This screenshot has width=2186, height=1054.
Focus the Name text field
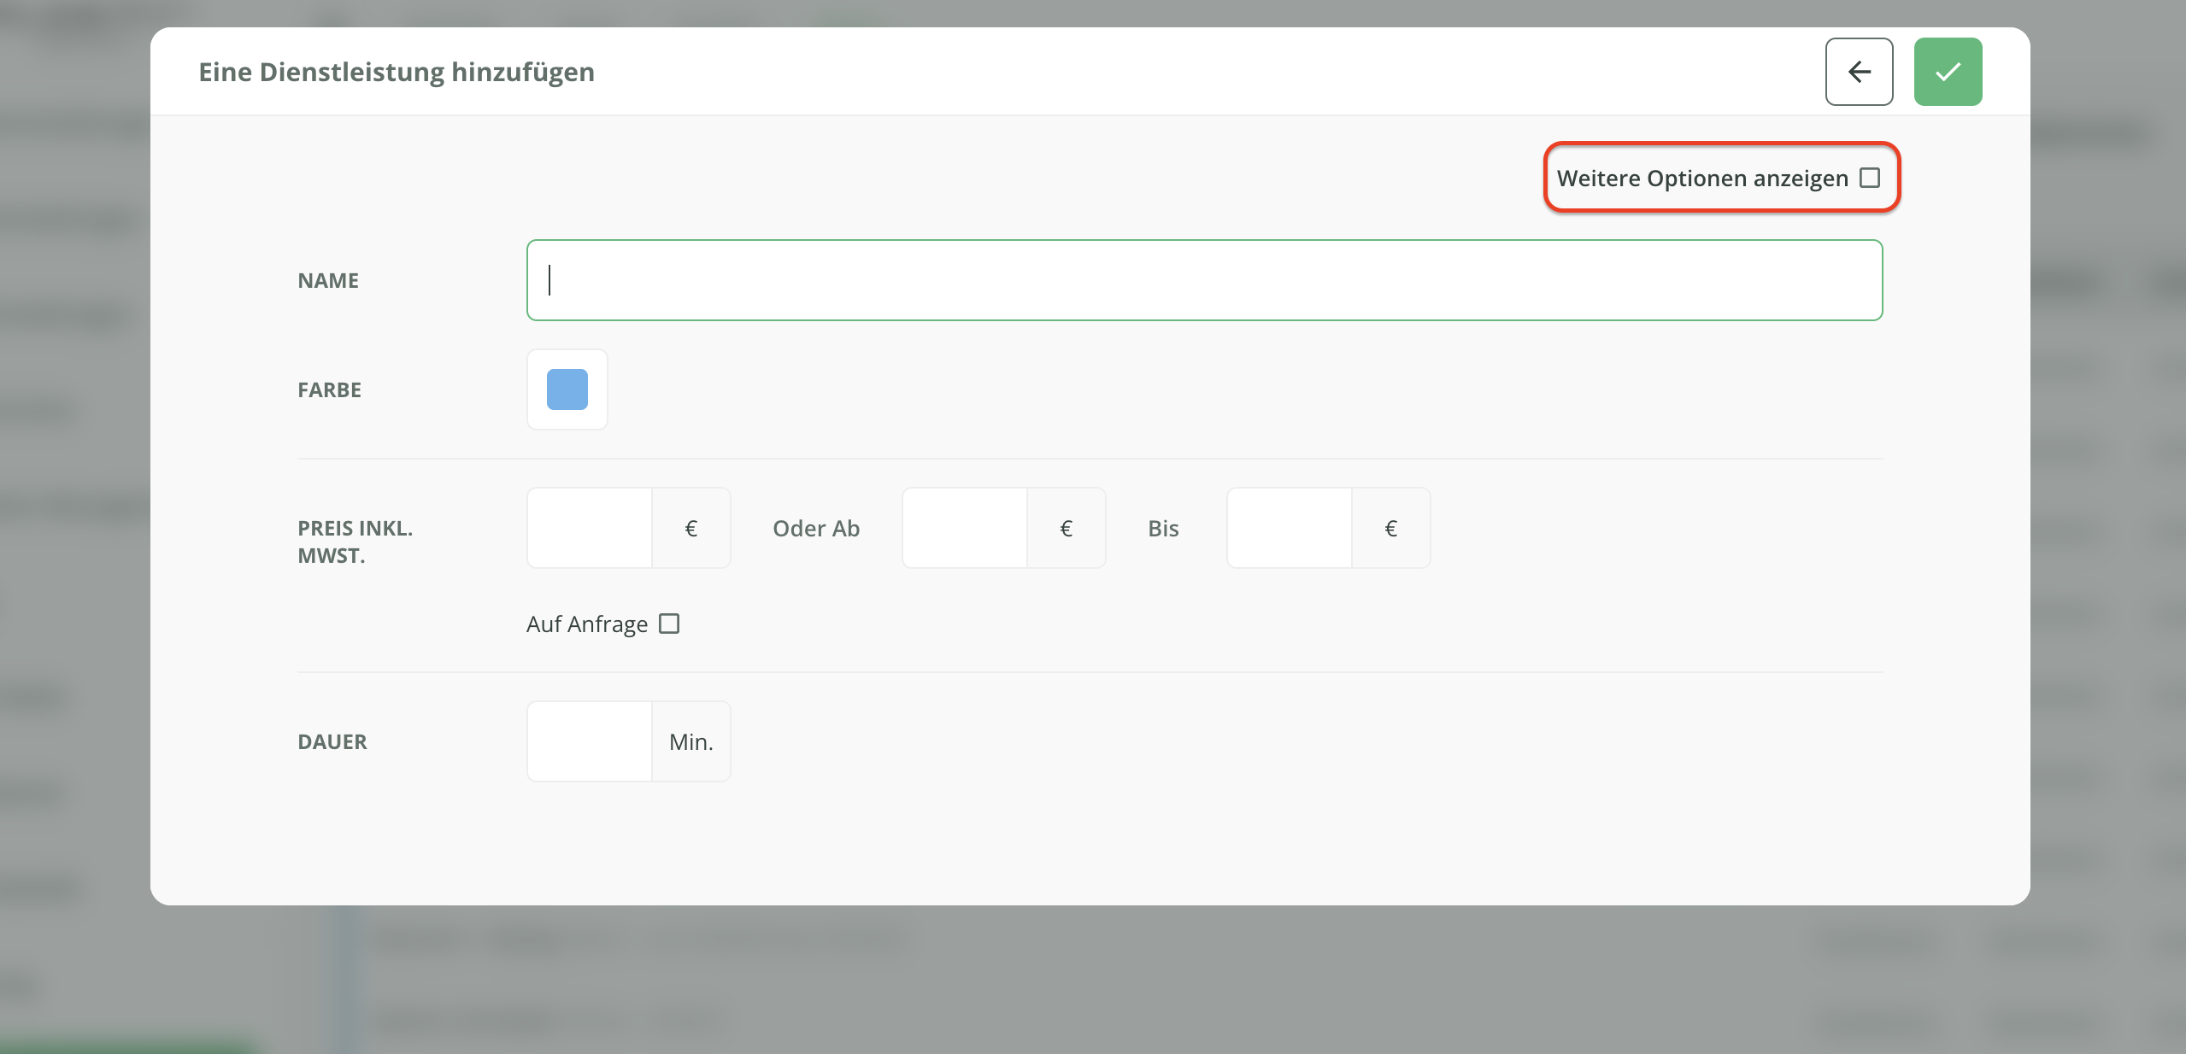[x=1204, y=280]
